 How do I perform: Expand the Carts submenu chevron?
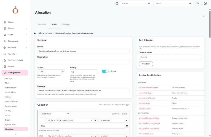(26, 35)
